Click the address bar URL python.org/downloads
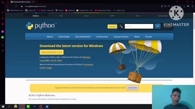 [35, 6]
